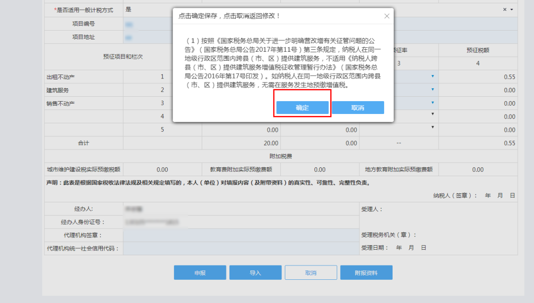Select 合计 预征税额 0.55
Viewport: 534px width, 303px height.
(x=509, y=143)
